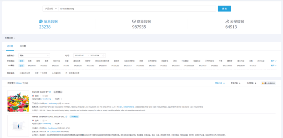The image size is (283, 138).
Task: Sort results by 贸易次数
Action: click(x=236, y=83)
